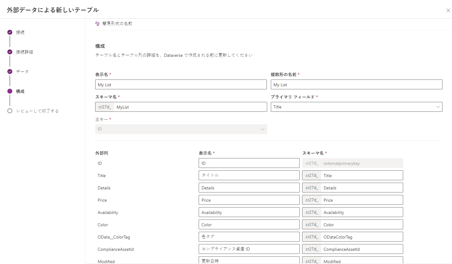Screen dimensions: 452x264
Task: Edit Color column schema name
Action: (x=362, y=224)
